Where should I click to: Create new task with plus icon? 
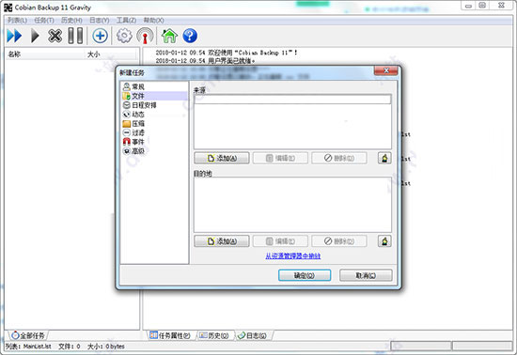(100, 36)
